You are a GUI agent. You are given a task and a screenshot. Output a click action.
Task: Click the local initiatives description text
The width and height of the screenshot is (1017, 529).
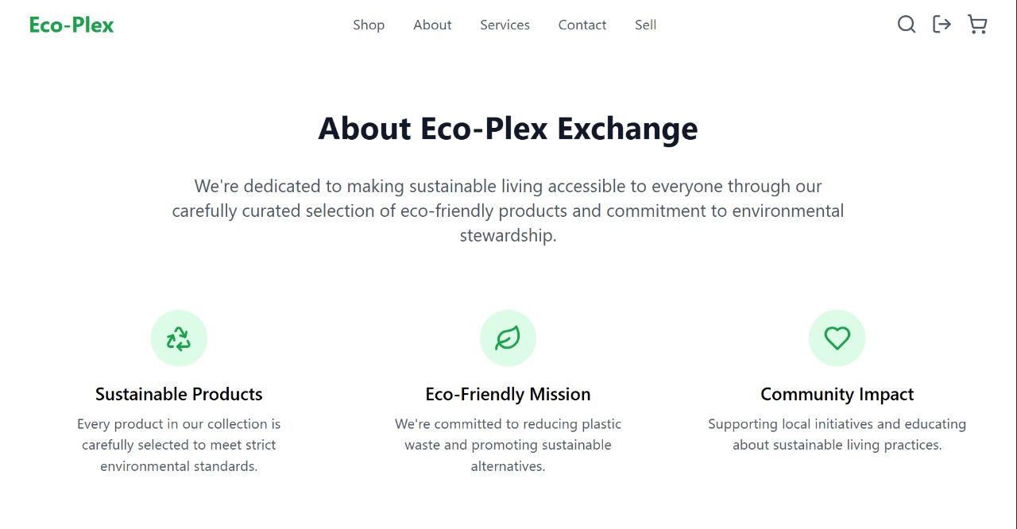coord(837,434)
